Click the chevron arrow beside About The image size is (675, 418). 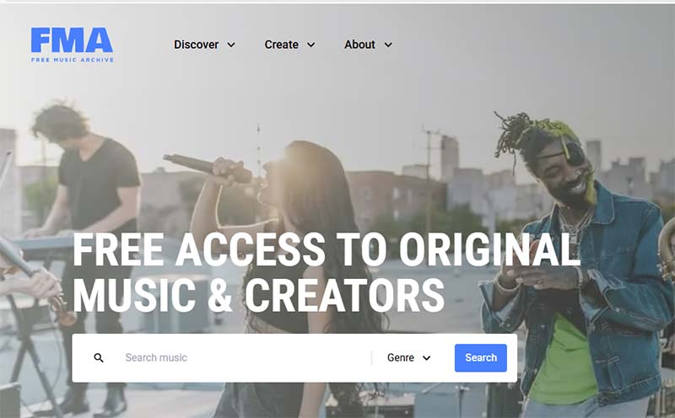point(388,45)
